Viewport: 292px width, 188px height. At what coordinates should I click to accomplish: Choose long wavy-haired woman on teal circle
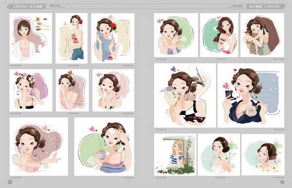(219, 35)
